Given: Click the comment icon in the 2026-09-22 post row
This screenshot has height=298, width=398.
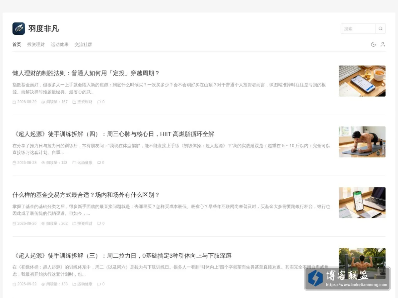Looking at the screenshot, I should (x=99, y=284).
